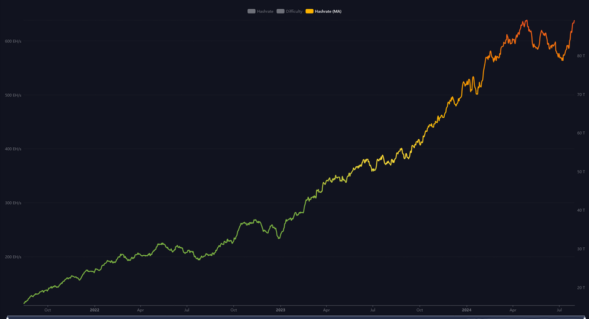The height and width of the screenshot is (319, 589).
Task: Click the 50 T right axis label
Action: 580,172
